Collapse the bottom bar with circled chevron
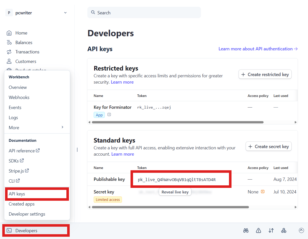308x239 pixels. coord(301,230)
